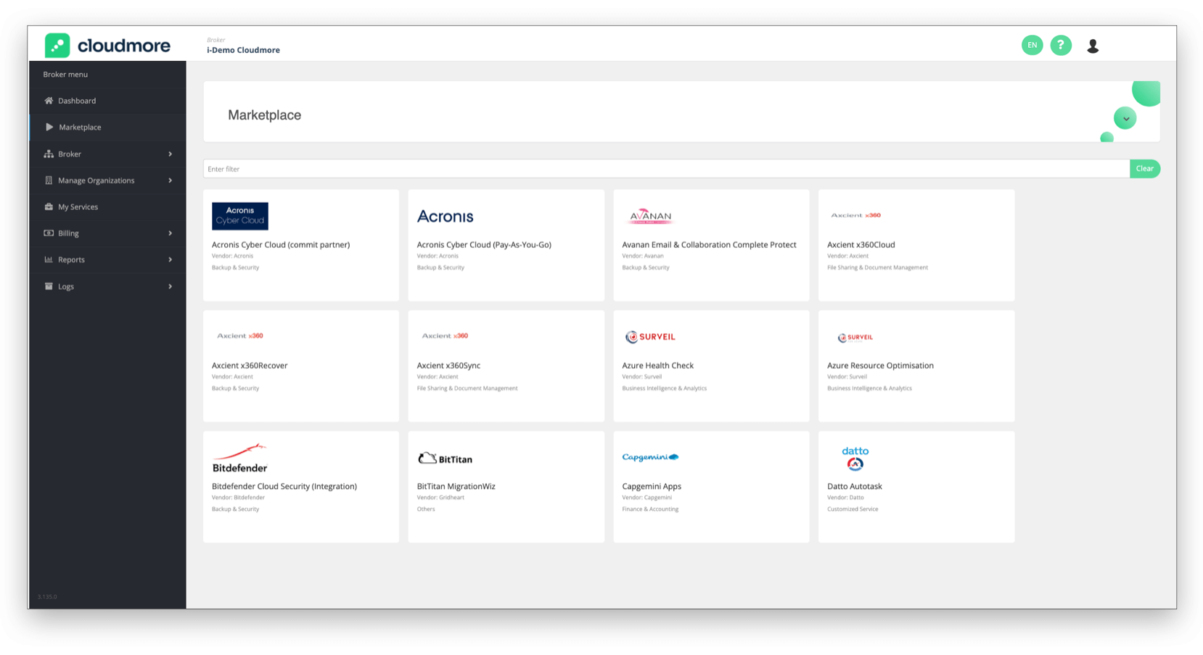Open Azure Health Check service title
The width and height of the screenshot is (1203, 655).
[x=658, y=365]
